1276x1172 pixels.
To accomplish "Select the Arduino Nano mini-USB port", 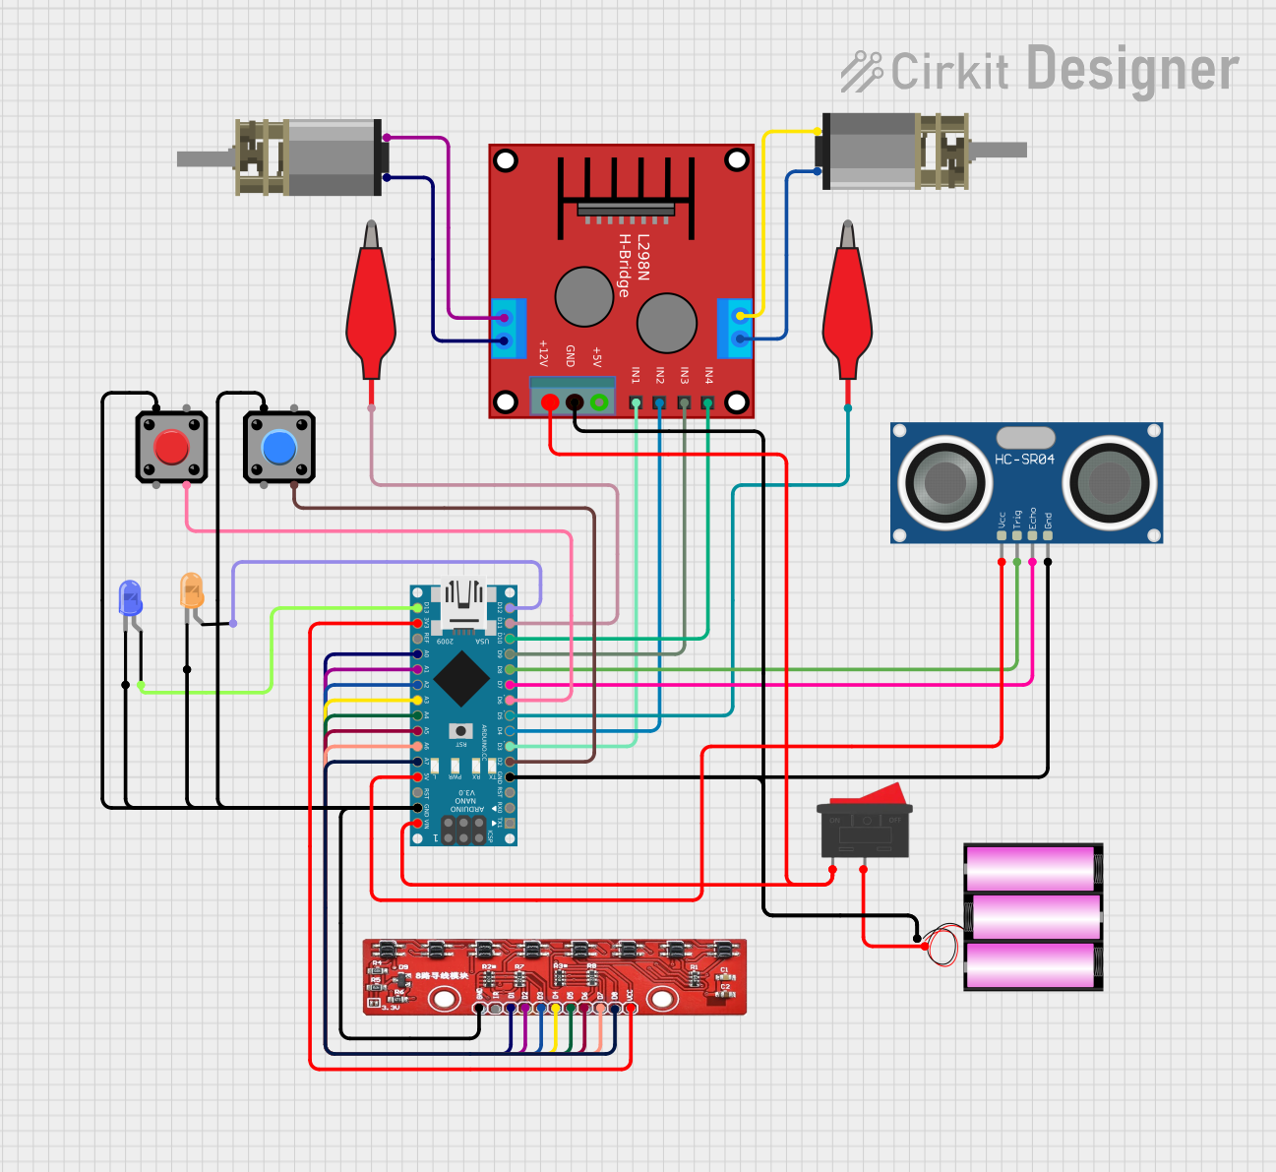I will pyautogui.click(x=463, y=602).
